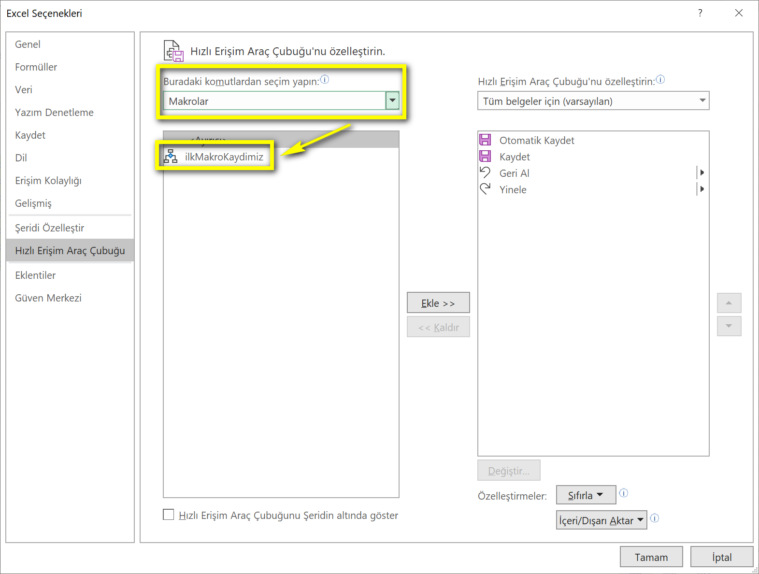Move selected command up with arrow button
The width and height of the screenshot is (759, 574).
729,303
